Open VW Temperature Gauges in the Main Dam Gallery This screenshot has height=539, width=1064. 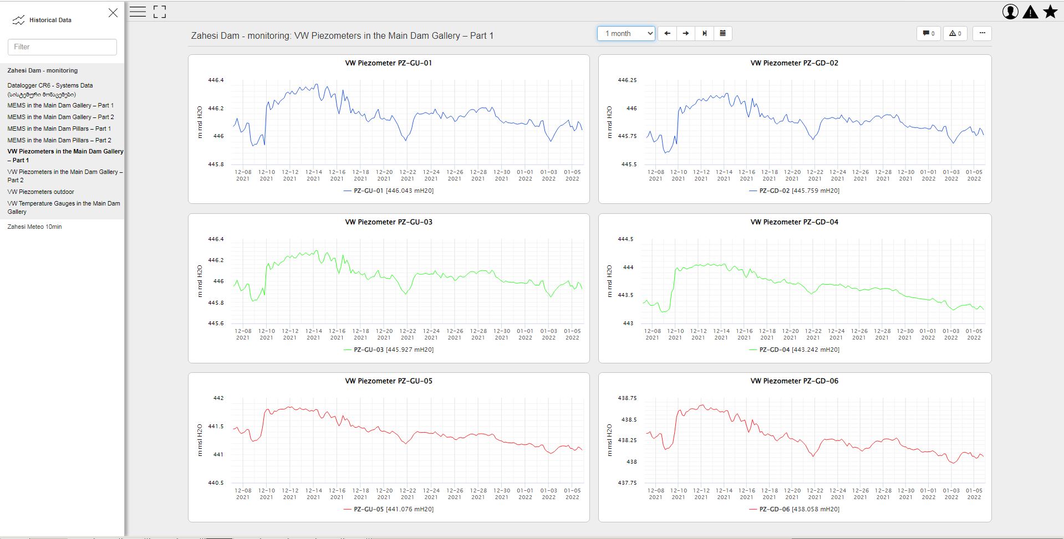pos(64,207)
